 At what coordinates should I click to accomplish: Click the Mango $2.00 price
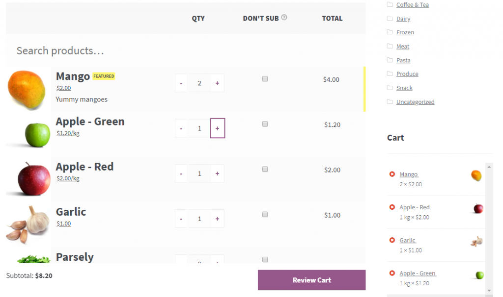pyautogui.click(x=63, y=88)
